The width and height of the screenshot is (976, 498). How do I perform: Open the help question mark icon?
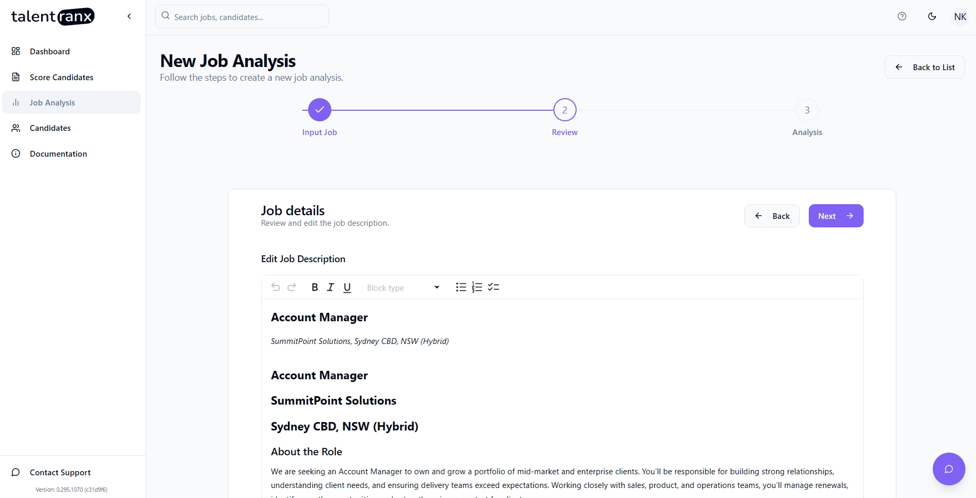point(902,16)
